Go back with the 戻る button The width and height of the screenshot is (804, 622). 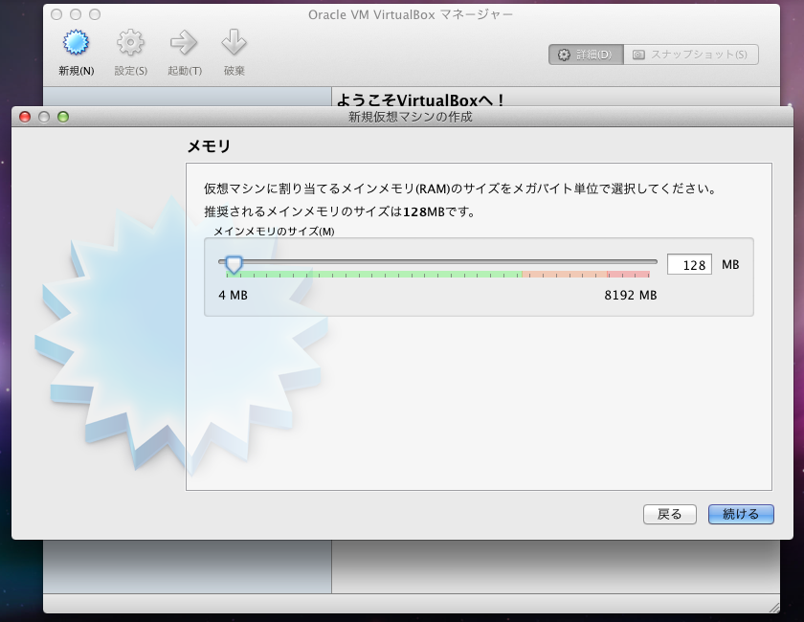(x=670, y=514)
